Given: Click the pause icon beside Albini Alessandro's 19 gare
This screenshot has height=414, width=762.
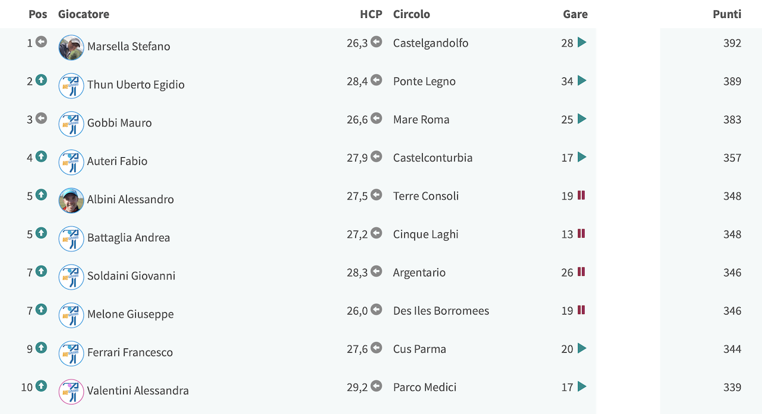Looking at the screenshot, I should 582,195.
